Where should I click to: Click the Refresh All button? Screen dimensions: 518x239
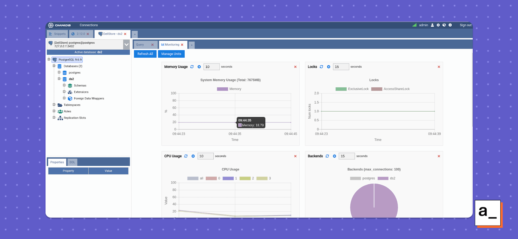click(145, 54)
